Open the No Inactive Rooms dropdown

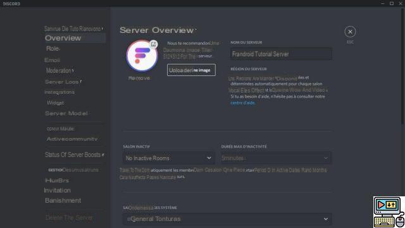[169, 158]
